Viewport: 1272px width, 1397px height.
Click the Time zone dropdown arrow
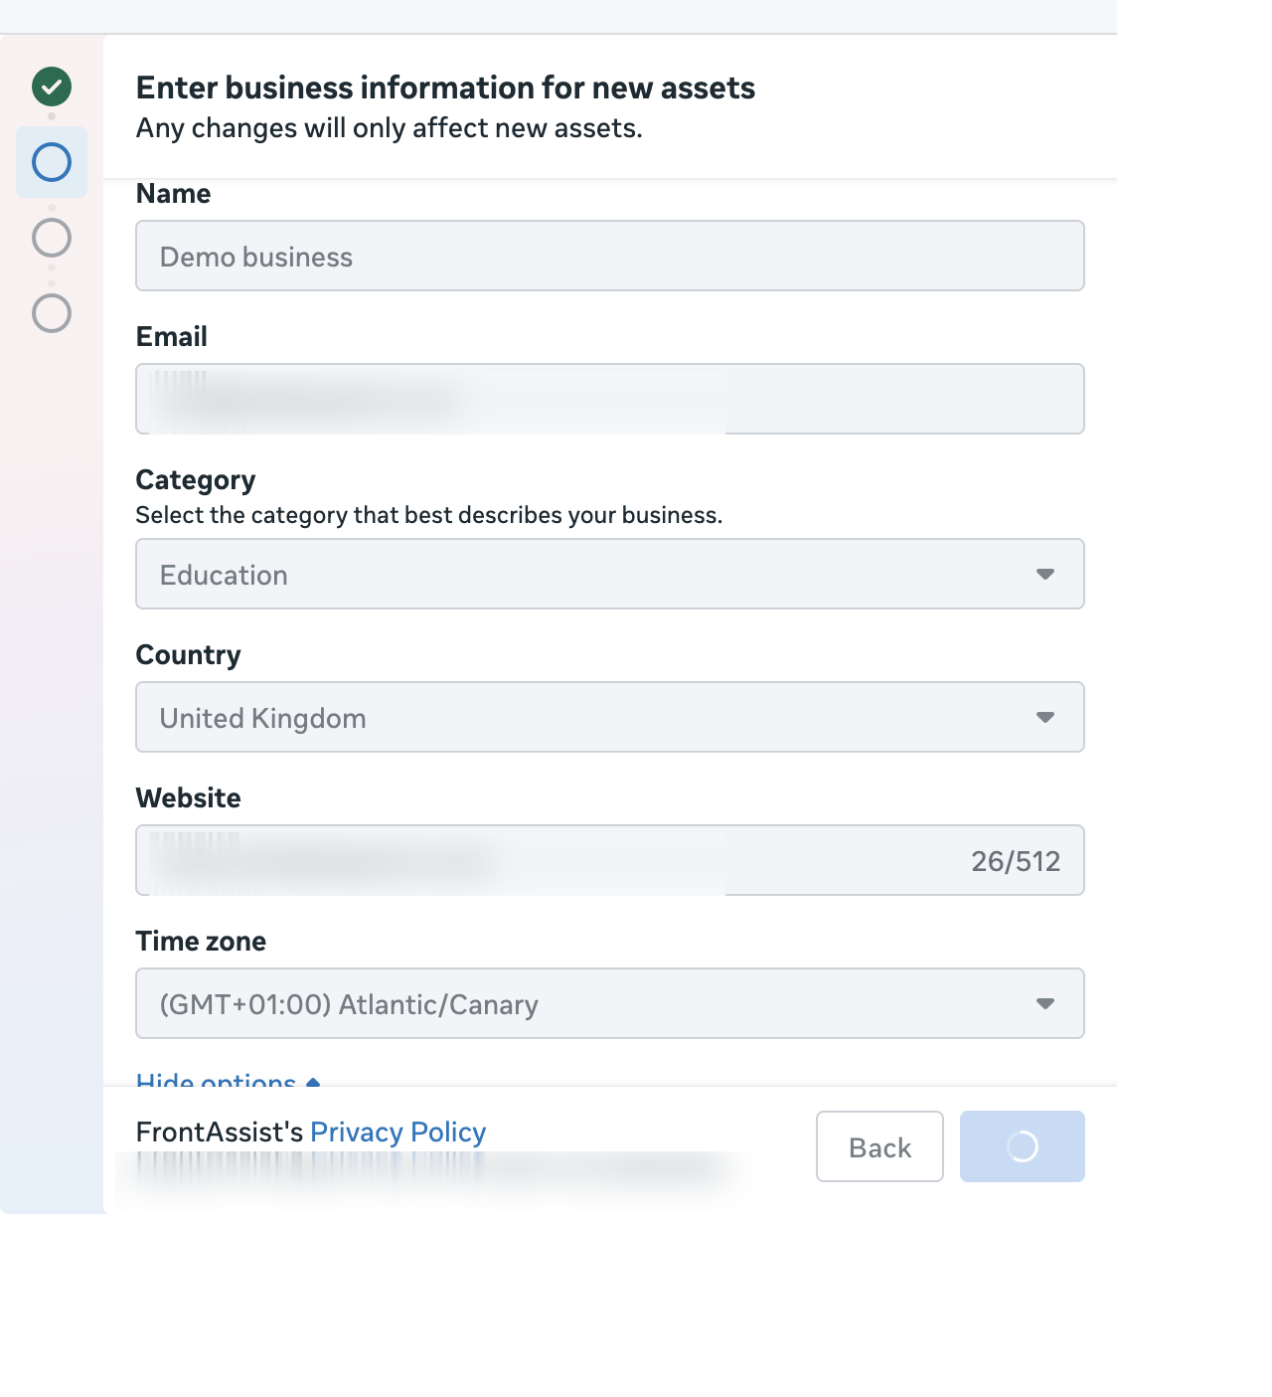[1045, 1003]
